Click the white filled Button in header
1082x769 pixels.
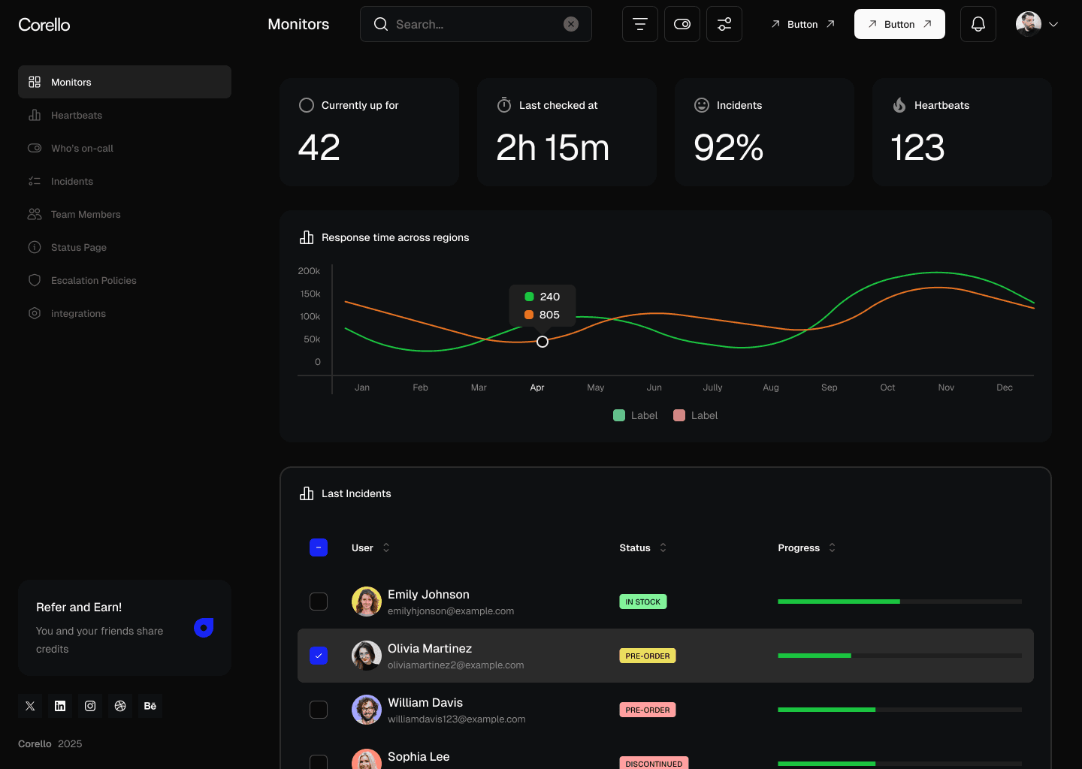click(x=899, y=24)
